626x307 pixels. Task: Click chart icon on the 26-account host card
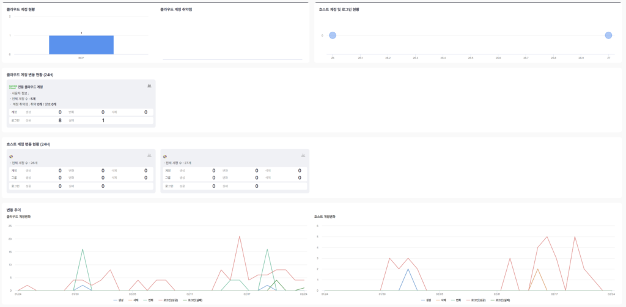click(x=149, y=155)
